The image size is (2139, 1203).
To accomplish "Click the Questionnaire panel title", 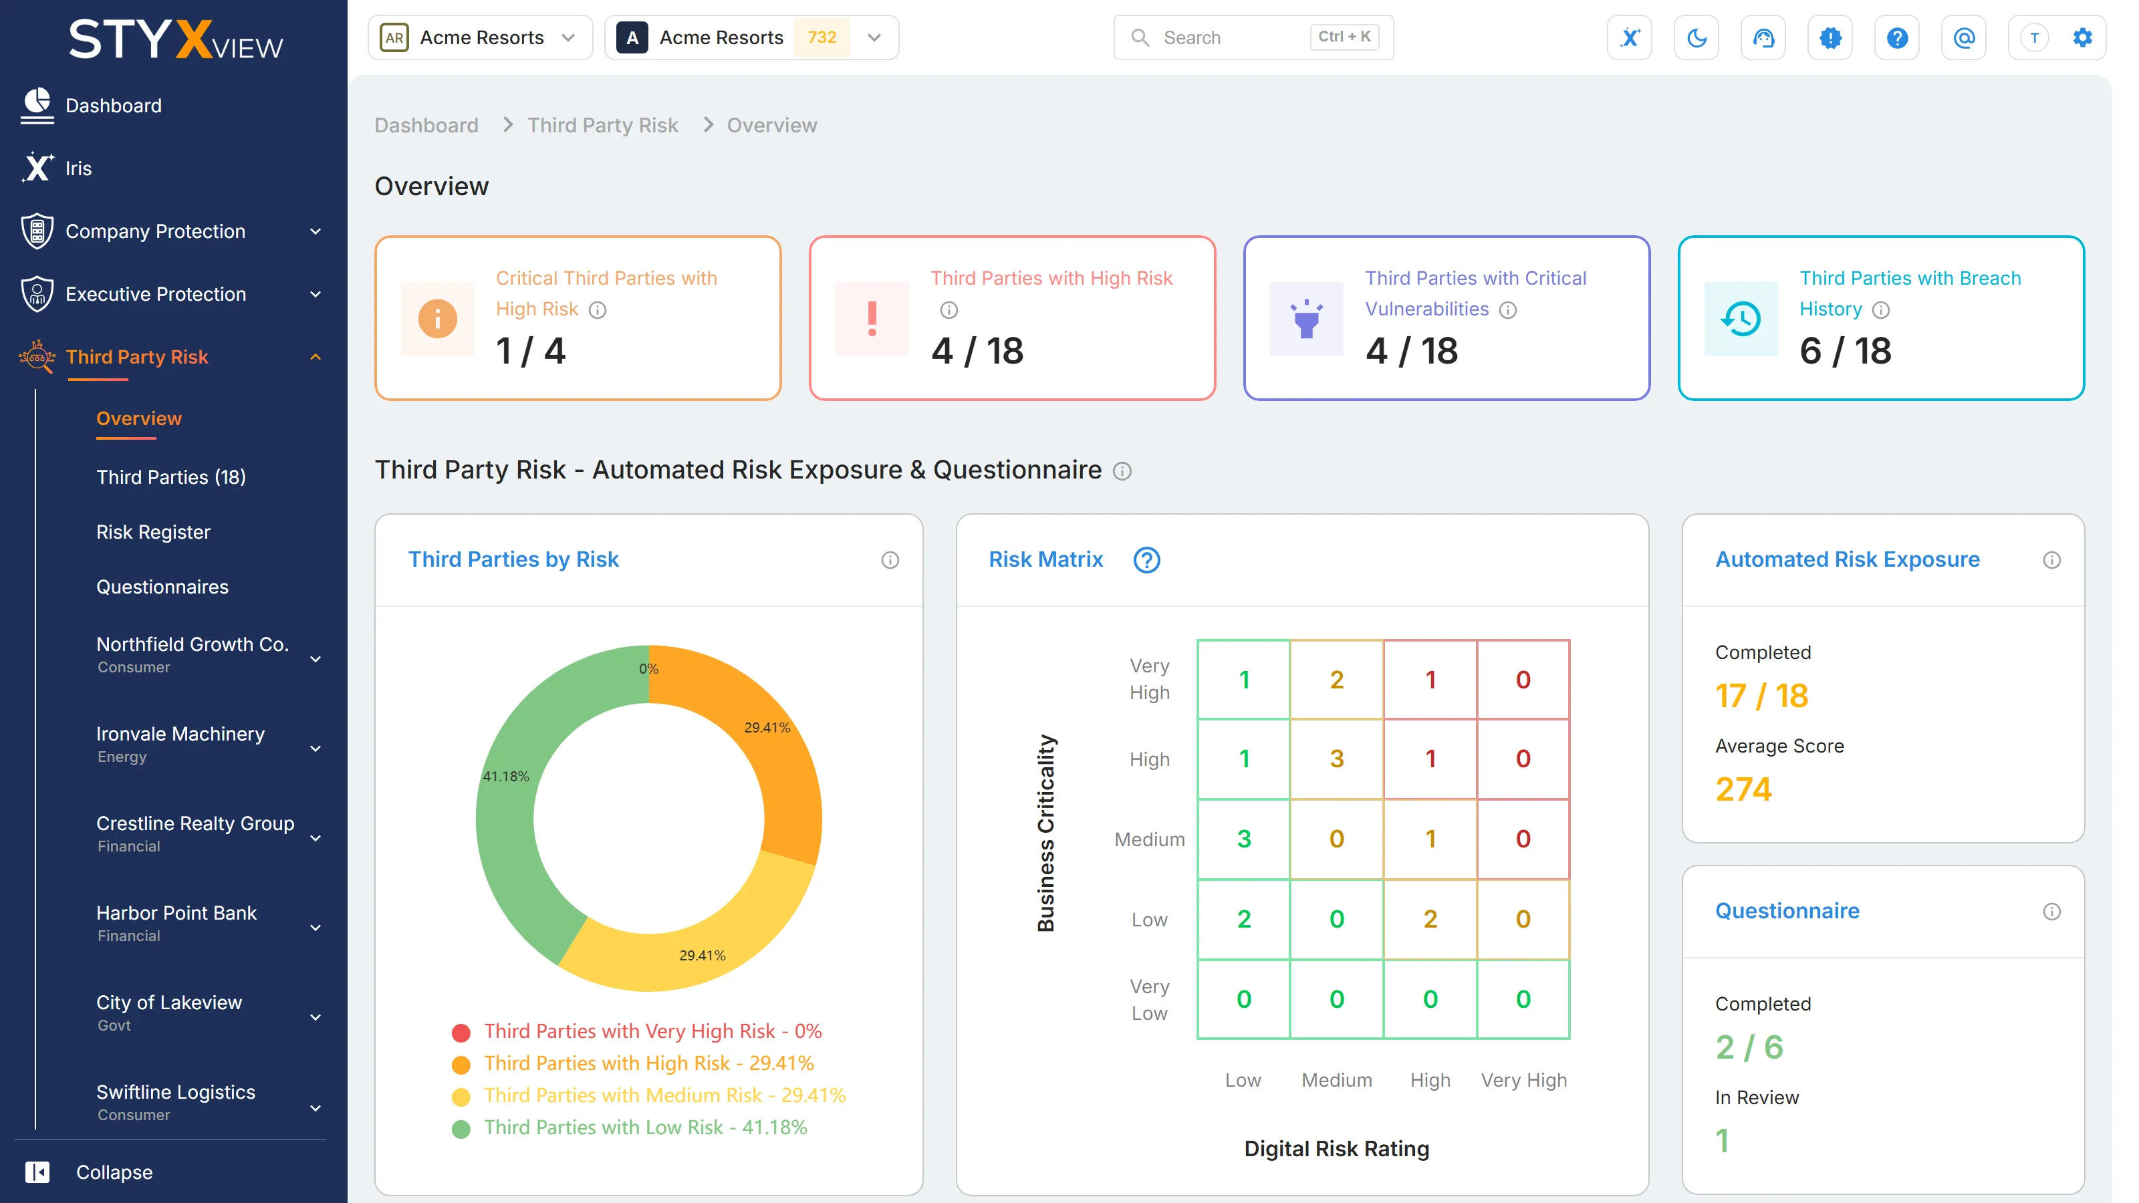I will click(1788, 911).
